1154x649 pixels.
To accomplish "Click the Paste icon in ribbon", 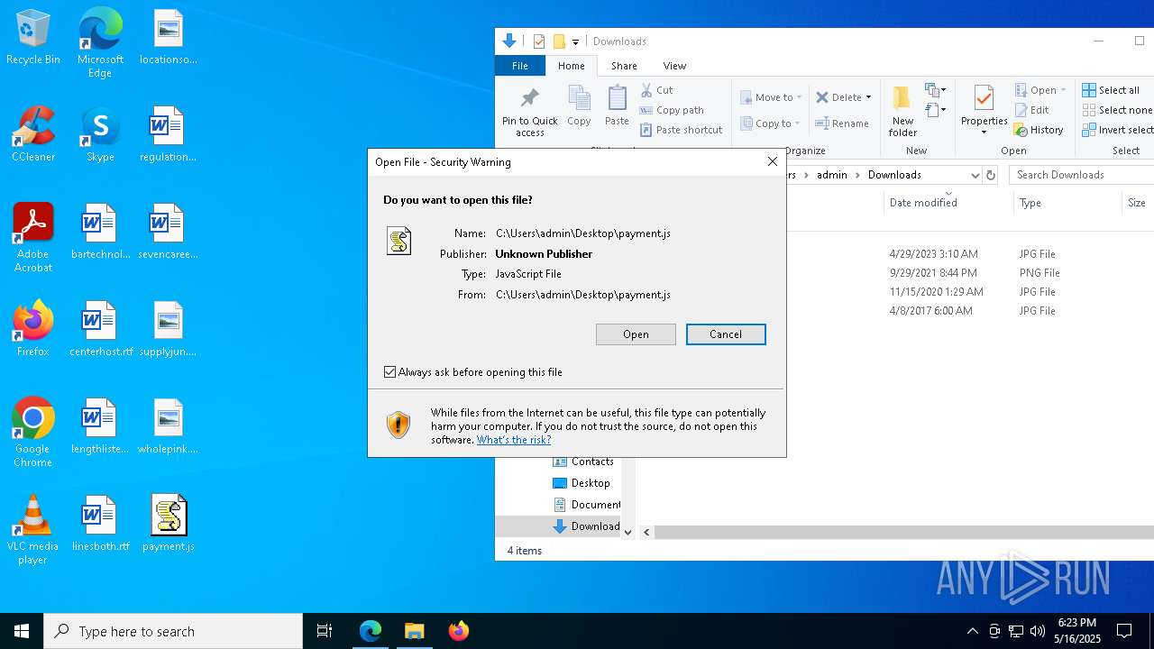I will (x=617, y=106).
